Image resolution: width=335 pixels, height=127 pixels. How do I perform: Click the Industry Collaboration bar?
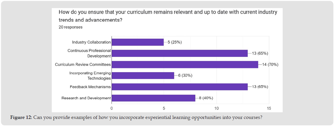tap(138, 42)
